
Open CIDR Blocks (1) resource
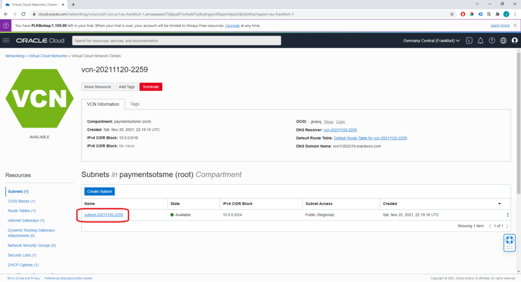click(x=21, y=201)
